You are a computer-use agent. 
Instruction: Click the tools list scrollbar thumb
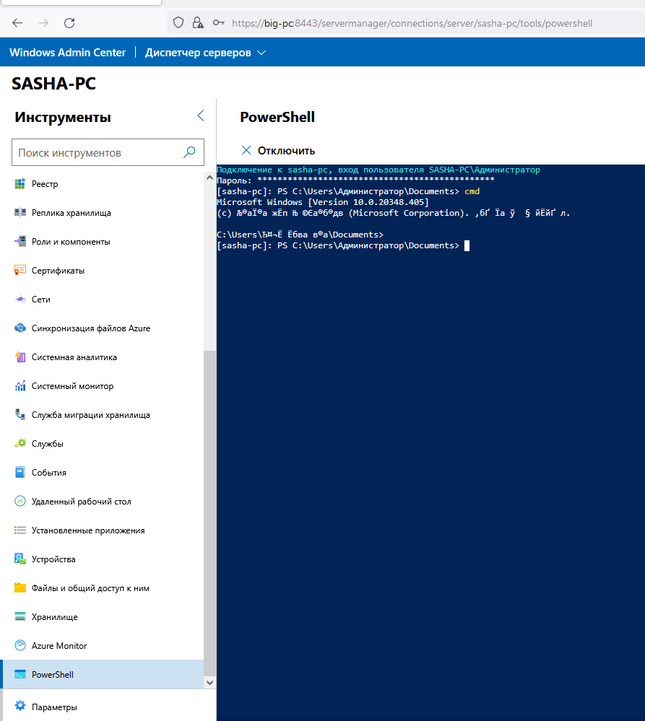(x=209, y=512)
